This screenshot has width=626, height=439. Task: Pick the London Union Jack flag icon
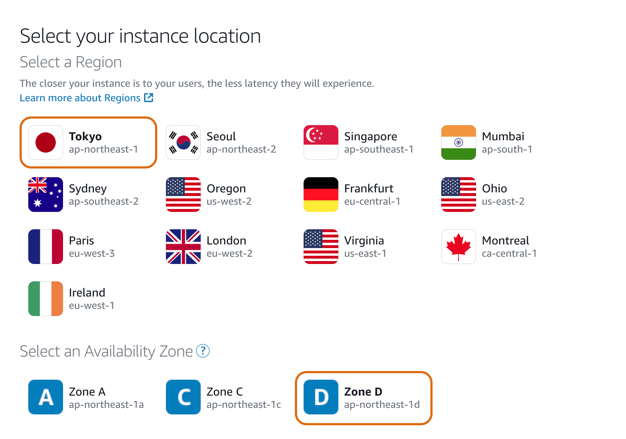coord(183,247)
